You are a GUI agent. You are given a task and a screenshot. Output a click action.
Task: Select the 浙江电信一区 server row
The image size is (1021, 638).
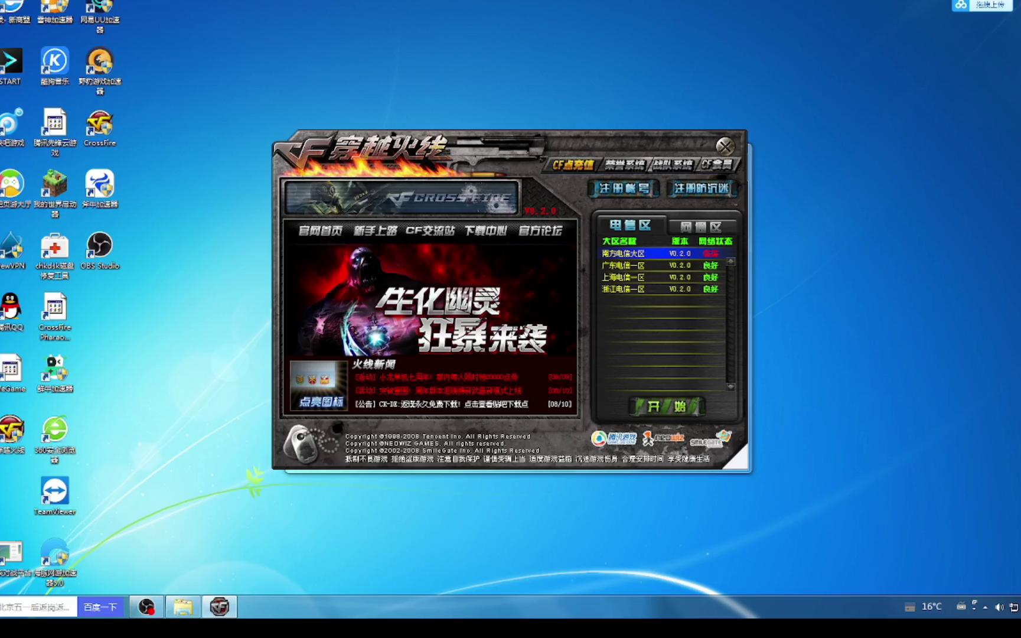coord(663,289)
